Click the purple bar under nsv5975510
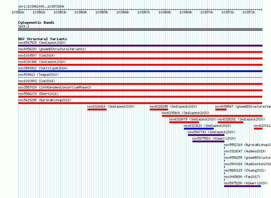271x198 pixels. pos(209,141)
